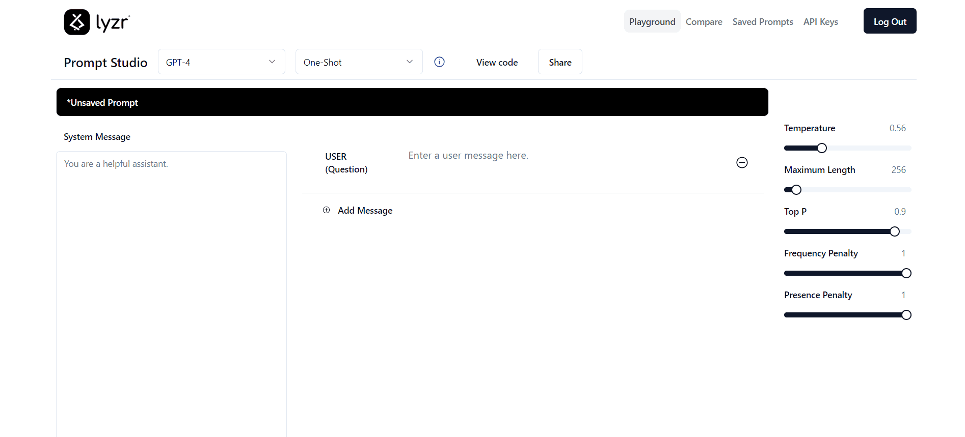
Task: Expand the One-Shot prompt type dropdown
Action: coord(359,62)
